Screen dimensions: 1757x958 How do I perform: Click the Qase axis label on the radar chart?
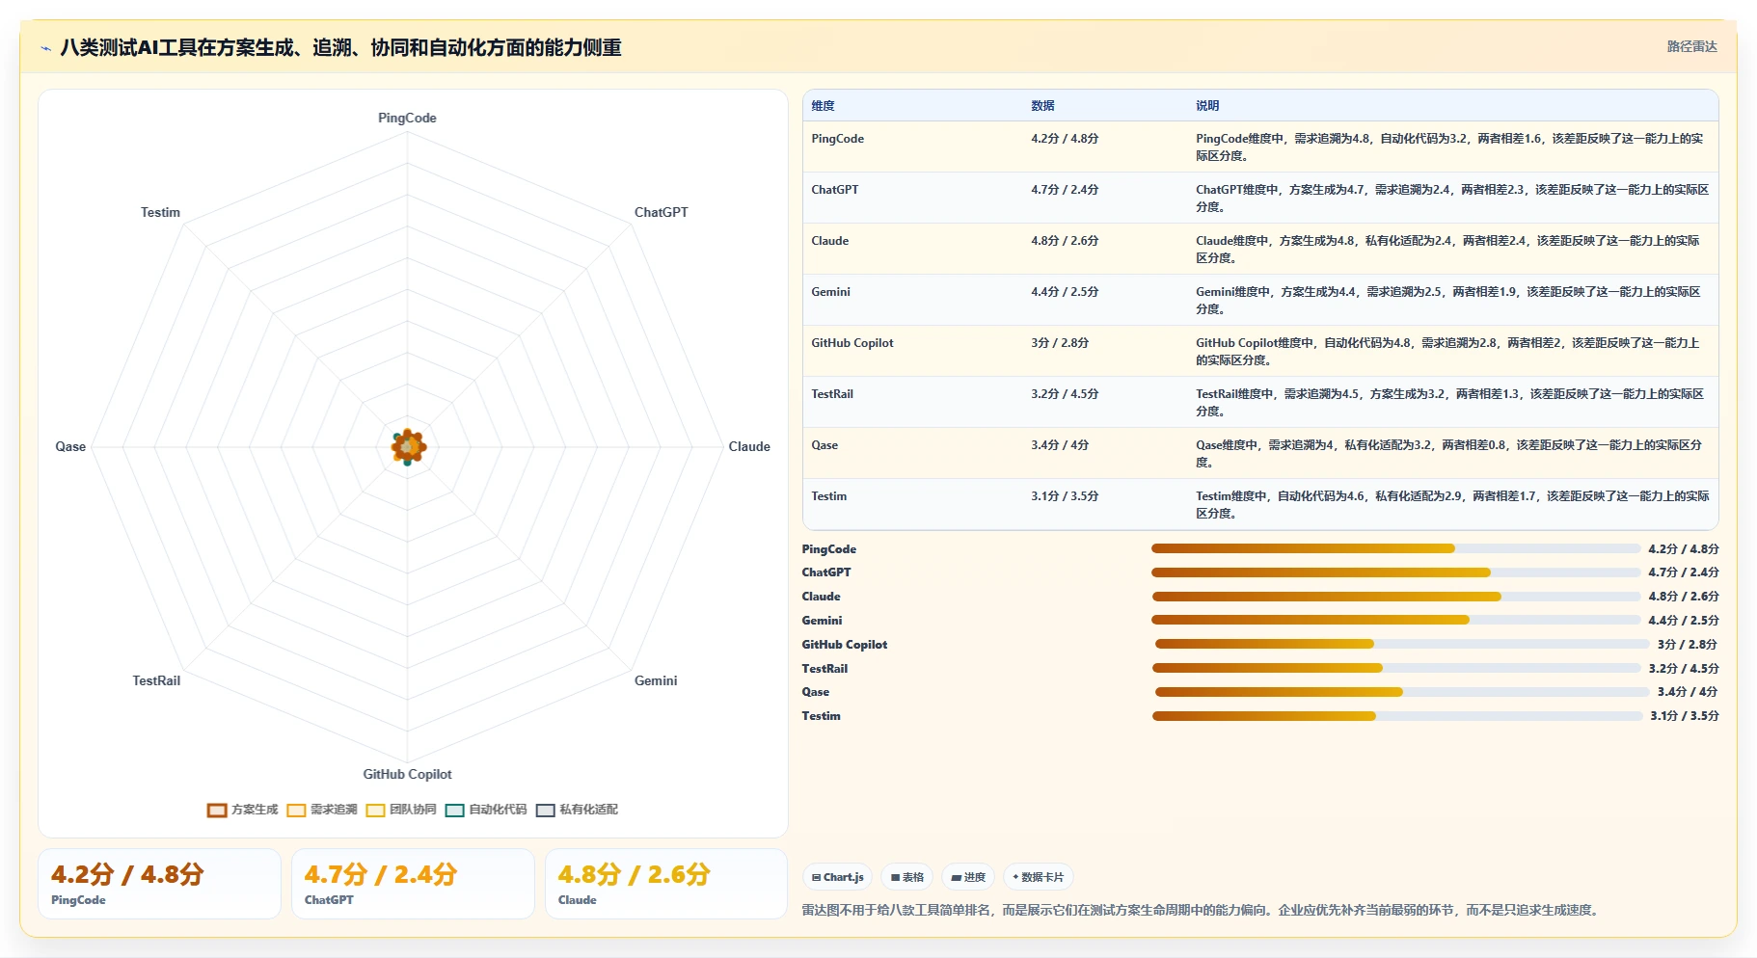coord(70,446)
